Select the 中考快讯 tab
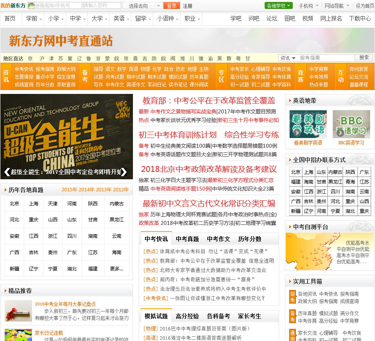The width and height of the screenshot is (375, 341). [x=156, y=239]
